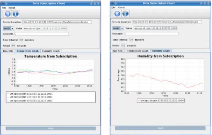Click window menu icon in Temperature window title bar

click(3, 3)
